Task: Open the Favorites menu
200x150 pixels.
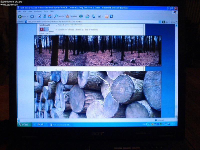Action: 38,11
